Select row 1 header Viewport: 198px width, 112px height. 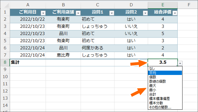click(x=5, y=12)
